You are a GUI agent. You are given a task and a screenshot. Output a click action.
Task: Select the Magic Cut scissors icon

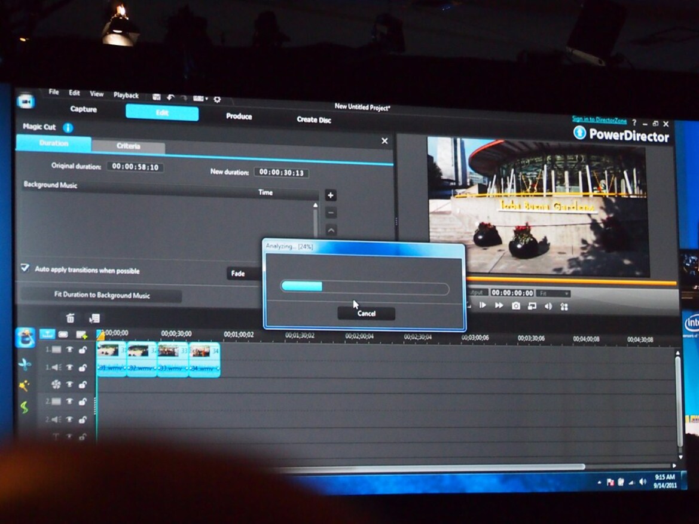pyautogui.click(x=25, y=364)
